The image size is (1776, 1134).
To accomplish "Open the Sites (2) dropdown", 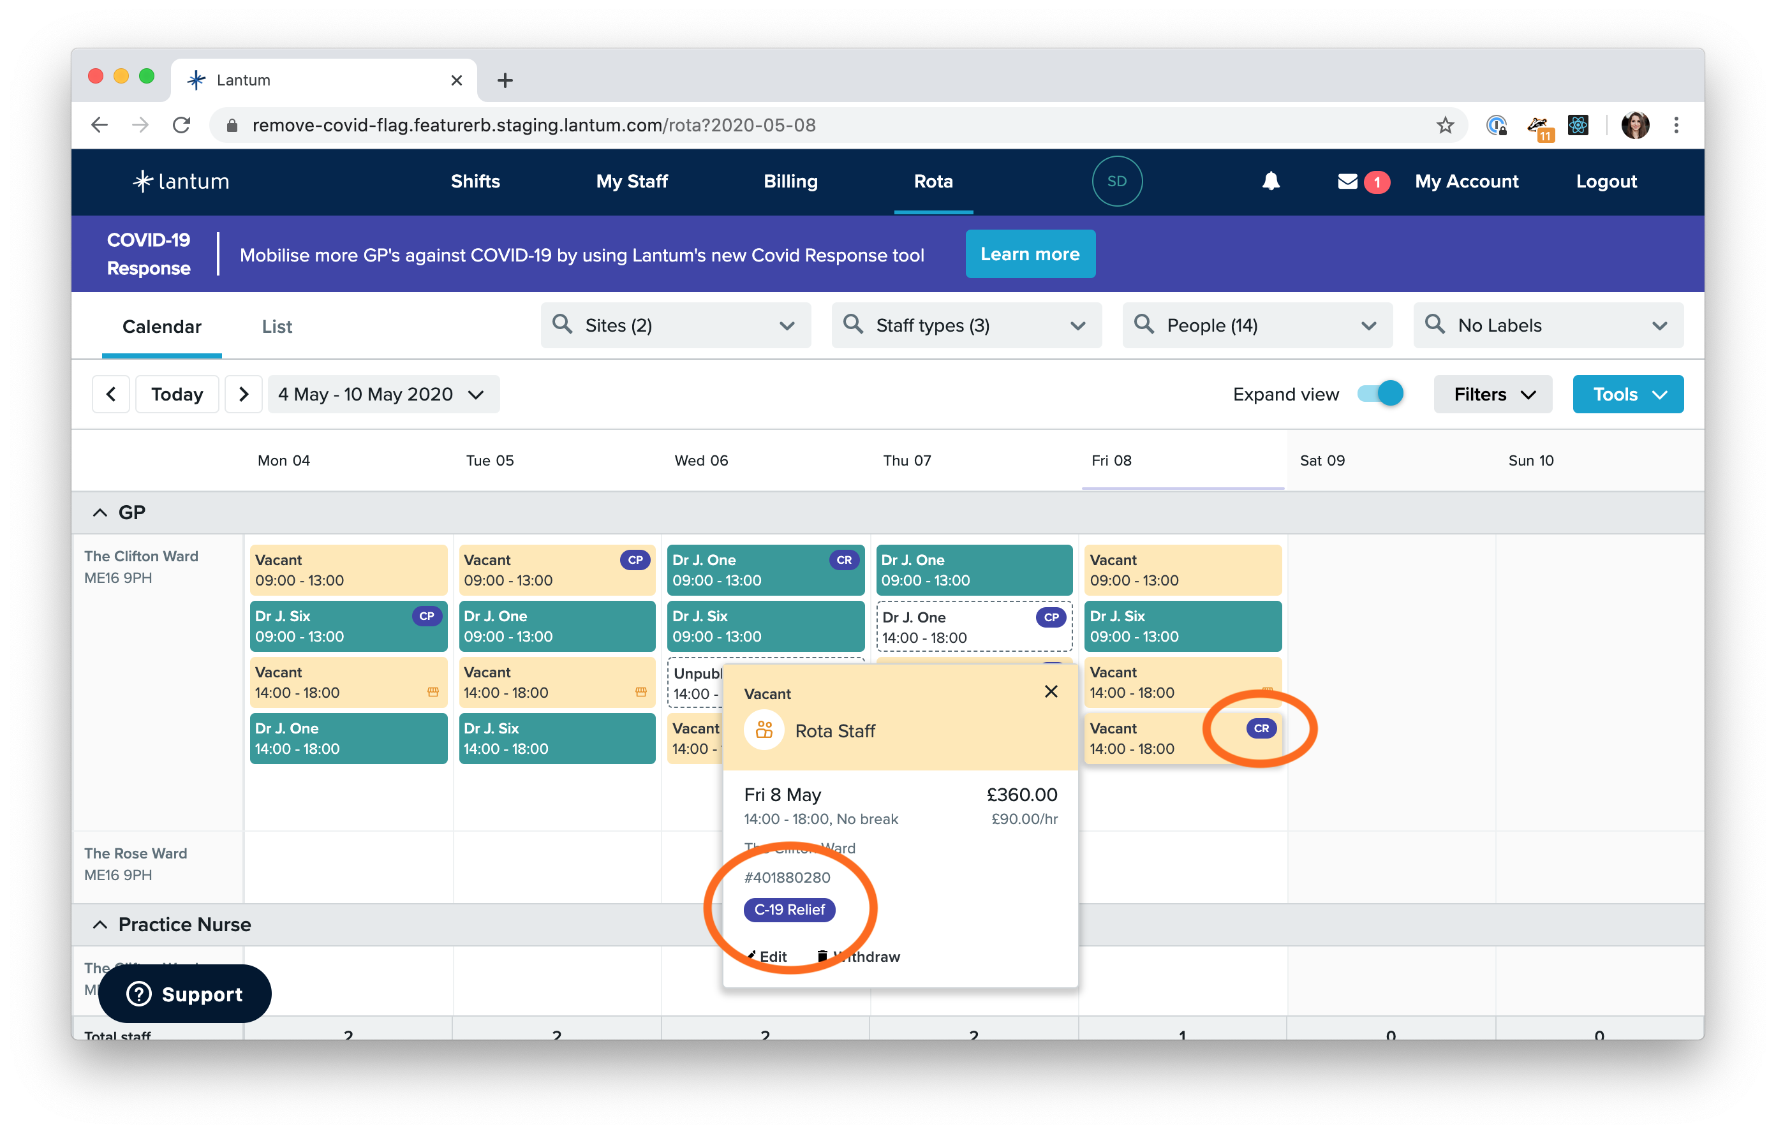I will click(x=676, y=325).
